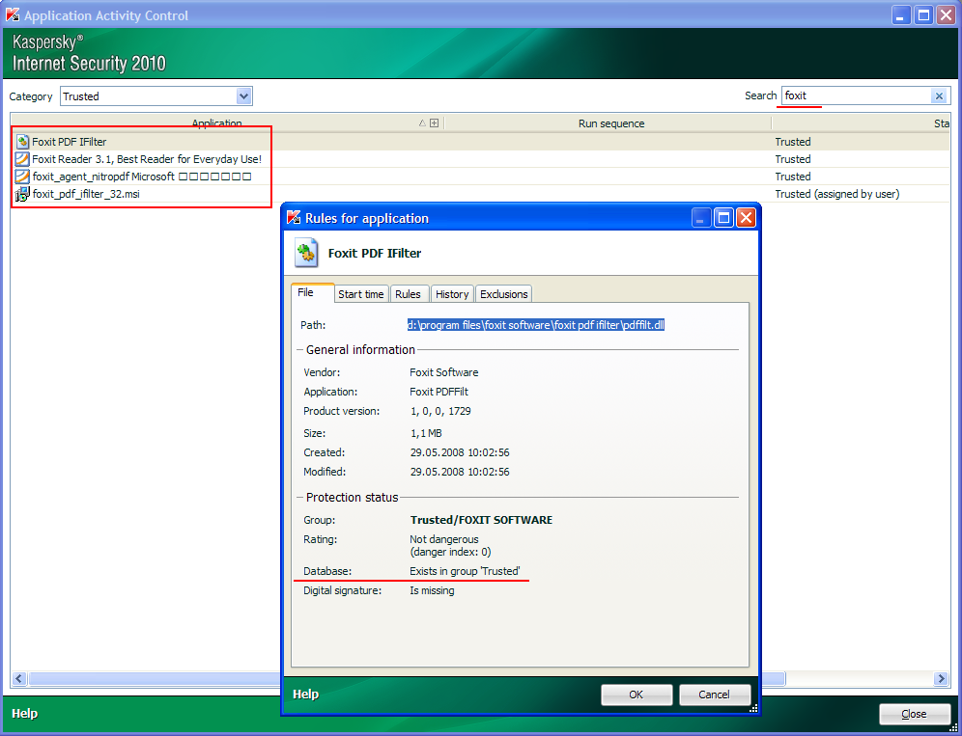Click Cancel in Rules for application dialog

(714, 695)
